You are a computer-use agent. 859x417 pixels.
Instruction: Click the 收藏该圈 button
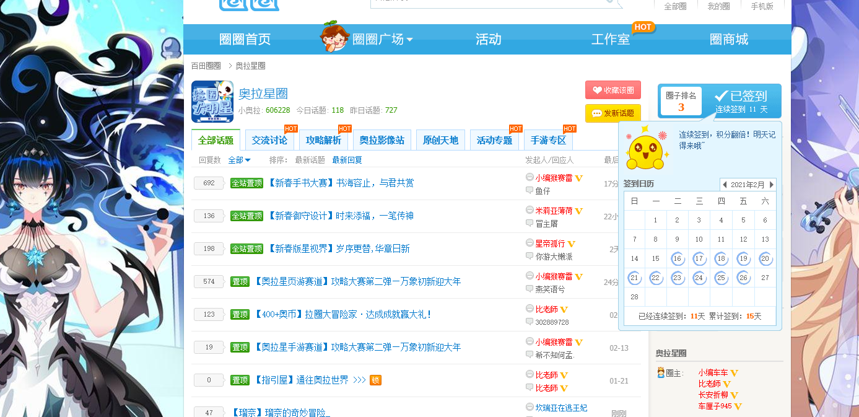(x=613, y=90)
